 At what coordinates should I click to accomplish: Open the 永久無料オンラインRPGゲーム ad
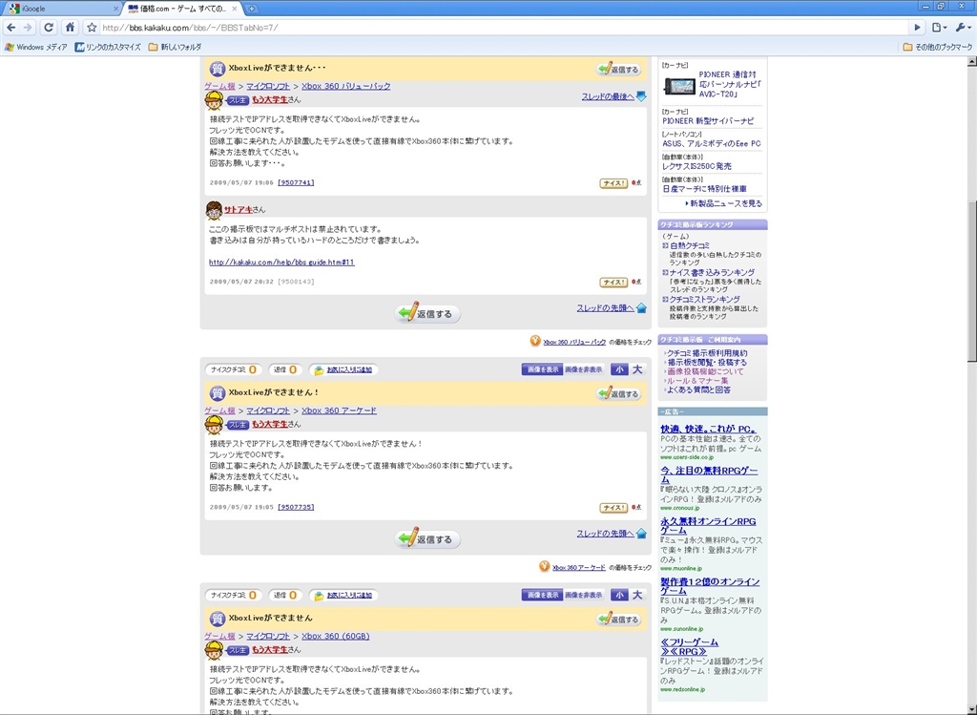pos(708,526)
